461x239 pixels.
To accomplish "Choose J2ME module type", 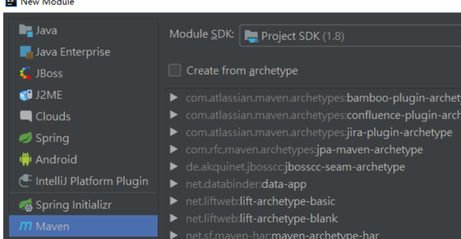I will tap(83, 95).
